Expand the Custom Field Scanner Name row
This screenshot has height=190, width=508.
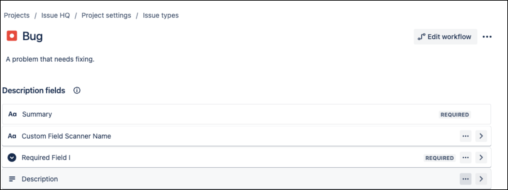point(481,136)
